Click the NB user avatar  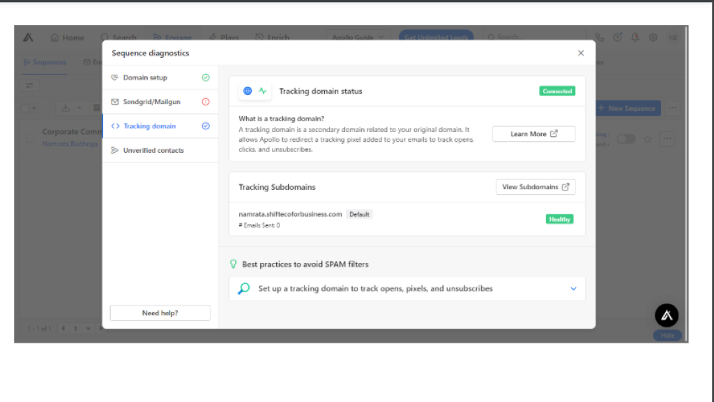(673, 38)
